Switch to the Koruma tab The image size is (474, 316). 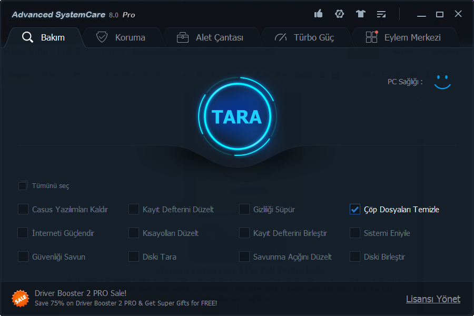[121, 37]
